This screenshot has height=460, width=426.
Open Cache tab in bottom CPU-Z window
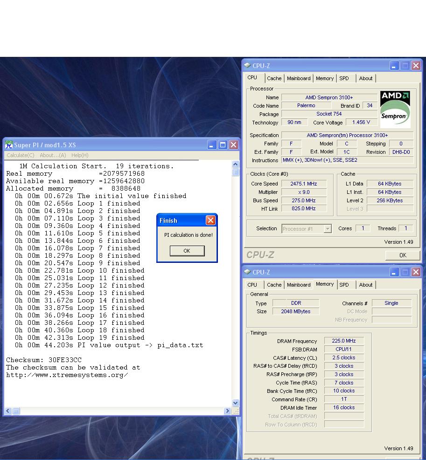274,285
